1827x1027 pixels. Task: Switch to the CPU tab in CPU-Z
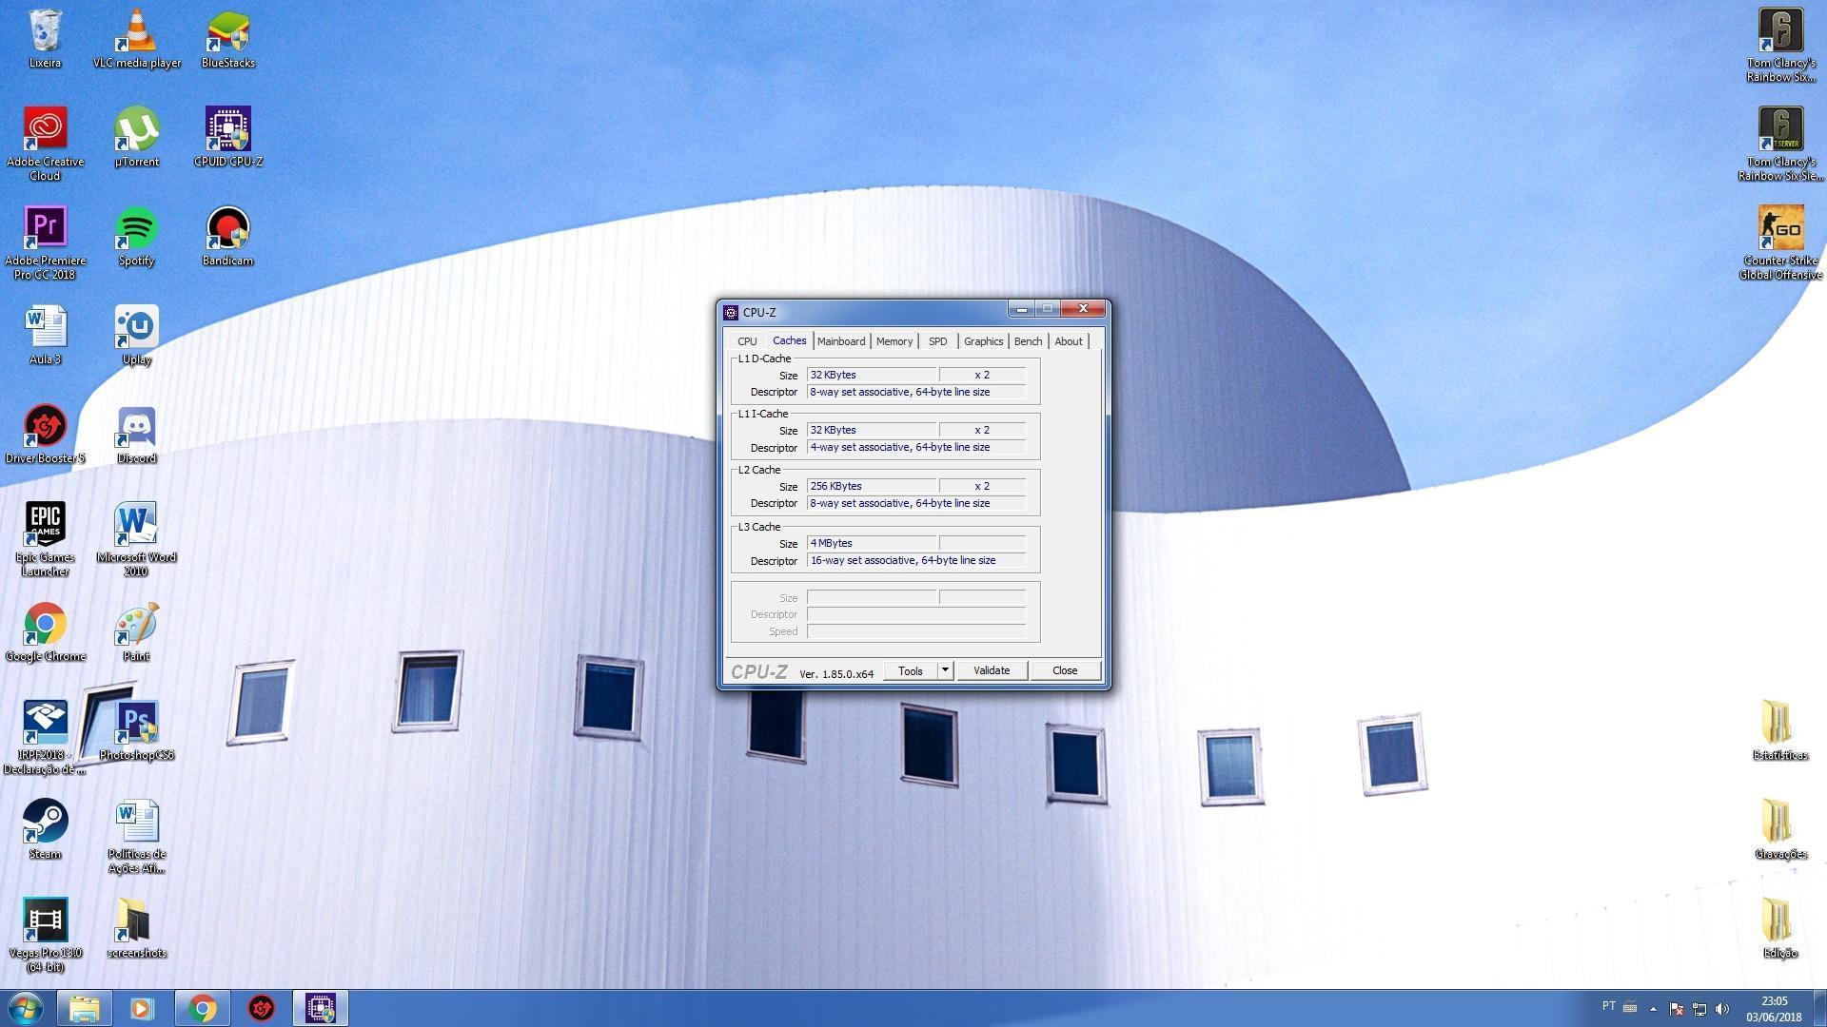[747, 341]
